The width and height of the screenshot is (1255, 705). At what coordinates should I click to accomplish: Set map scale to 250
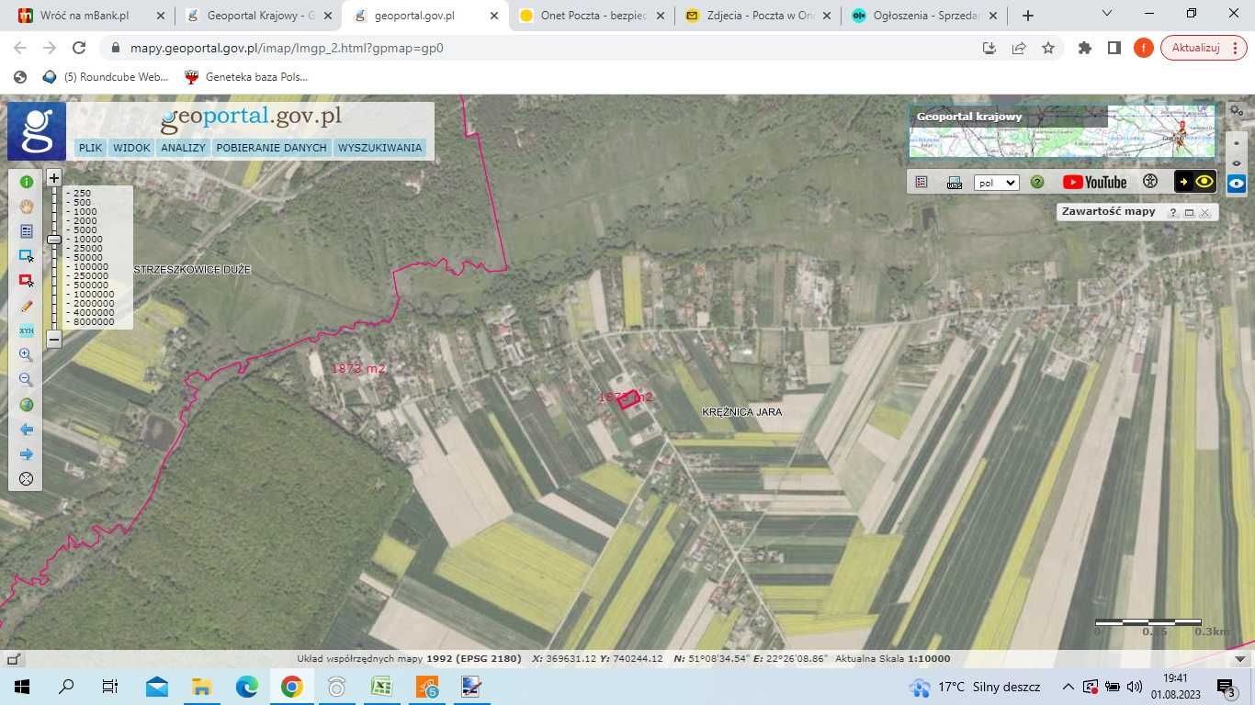coord(82,193)
